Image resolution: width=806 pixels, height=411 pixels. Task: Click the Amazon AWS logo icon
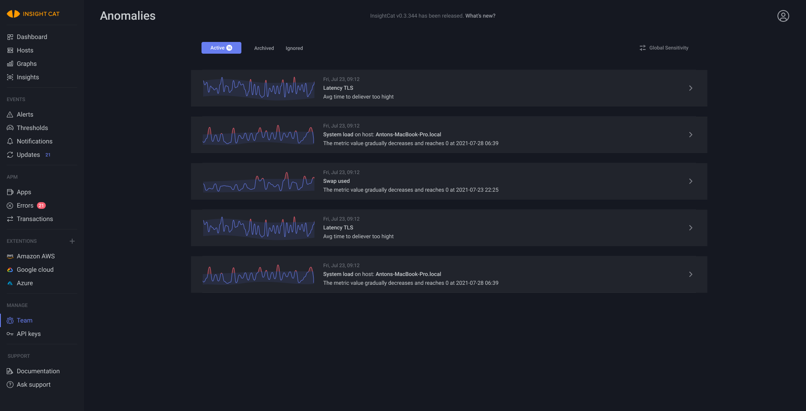(x=10, y=256)
